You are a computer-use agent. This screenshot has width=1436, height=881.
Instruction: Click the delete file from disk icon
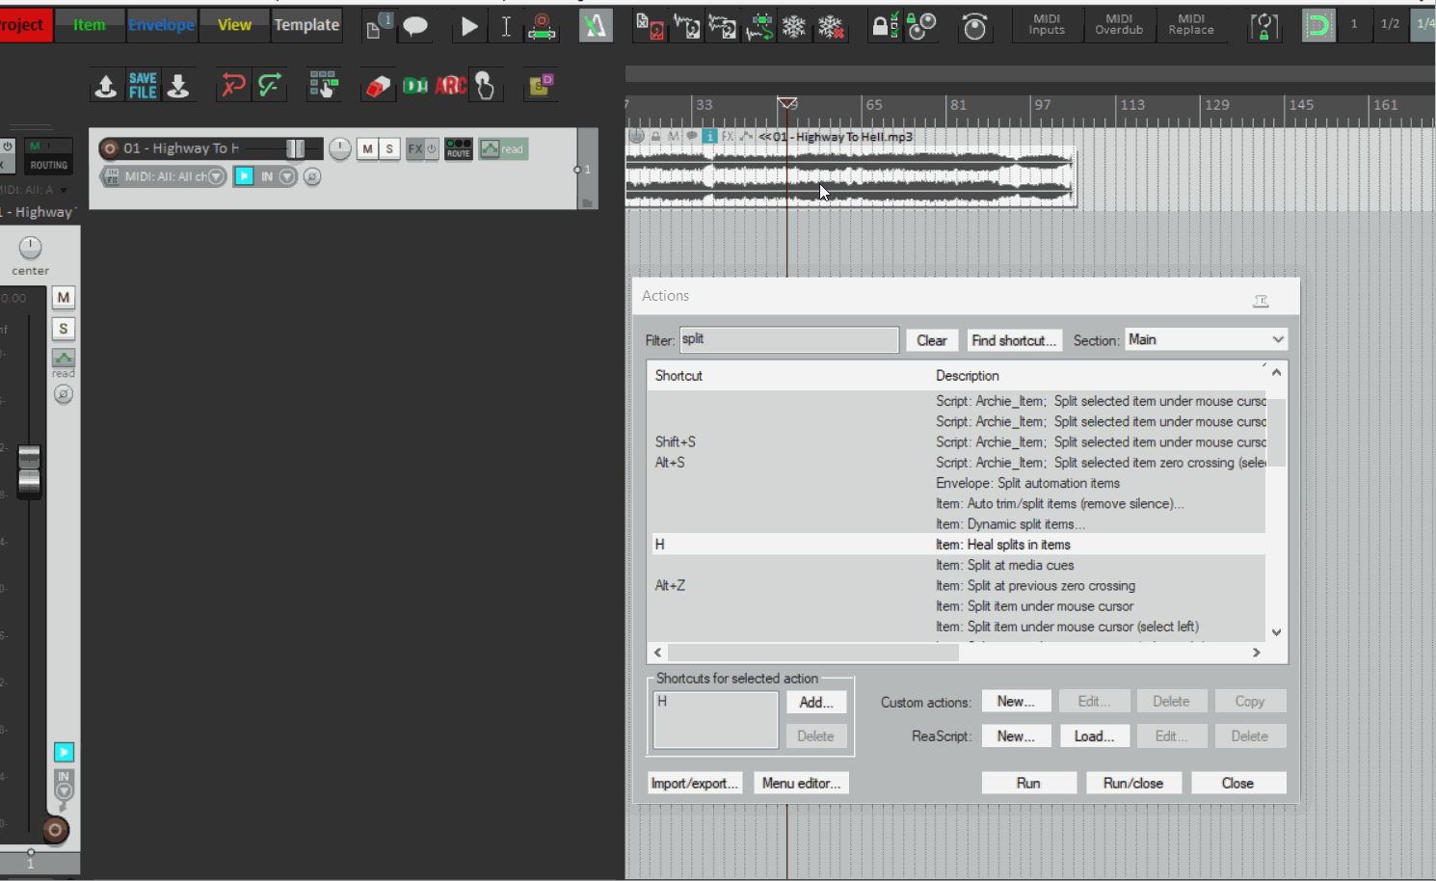(651, 26)
